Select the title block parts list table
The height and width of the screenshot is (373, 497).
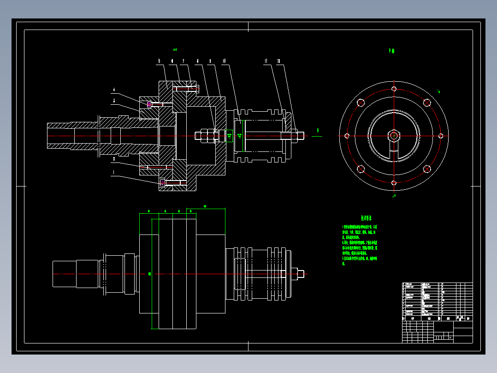(x=438, y=301)
